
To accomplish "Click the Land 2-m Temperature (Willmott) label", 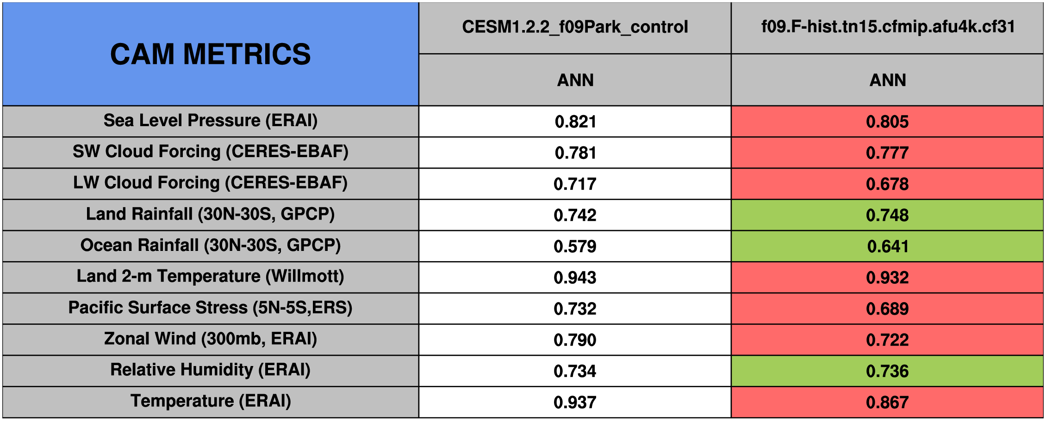I will 211,277.
